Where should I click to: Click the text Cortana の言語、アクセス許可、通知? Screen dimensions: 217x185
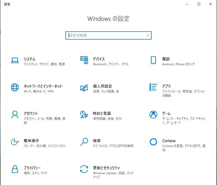coord(184,148)
